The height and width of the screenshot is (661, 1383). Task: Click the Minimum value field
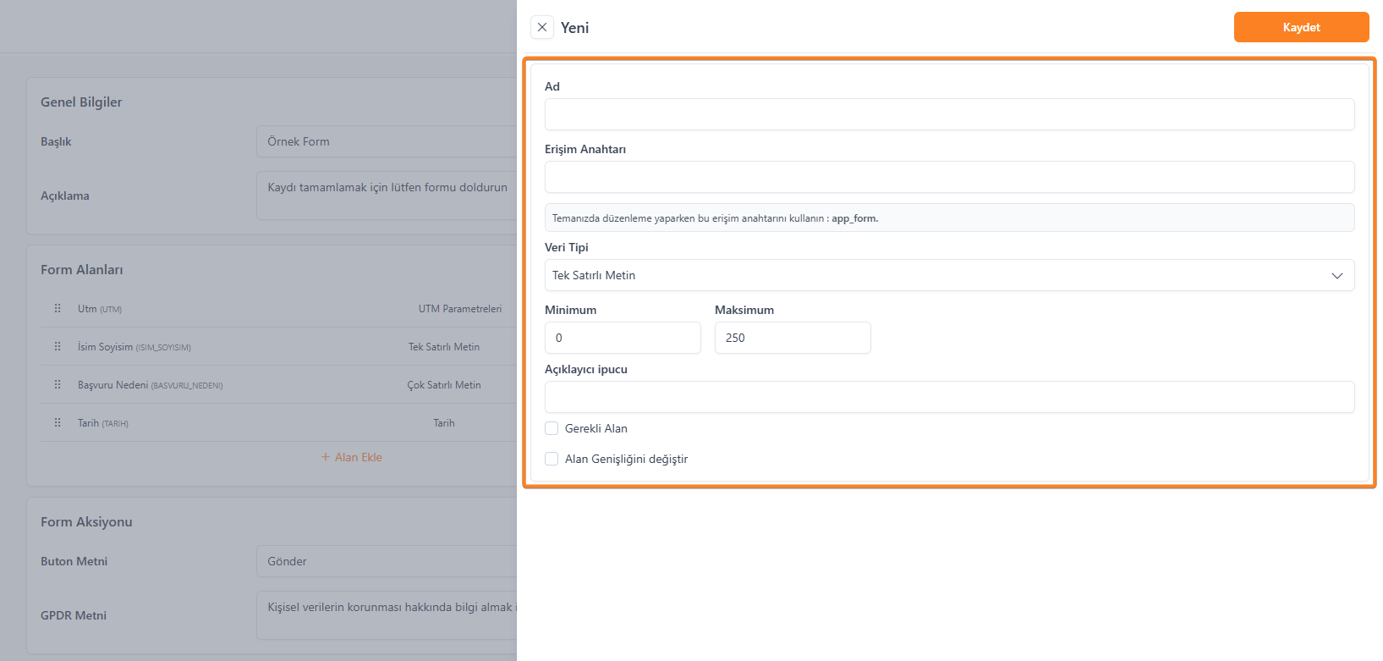[x=623, y=338]
